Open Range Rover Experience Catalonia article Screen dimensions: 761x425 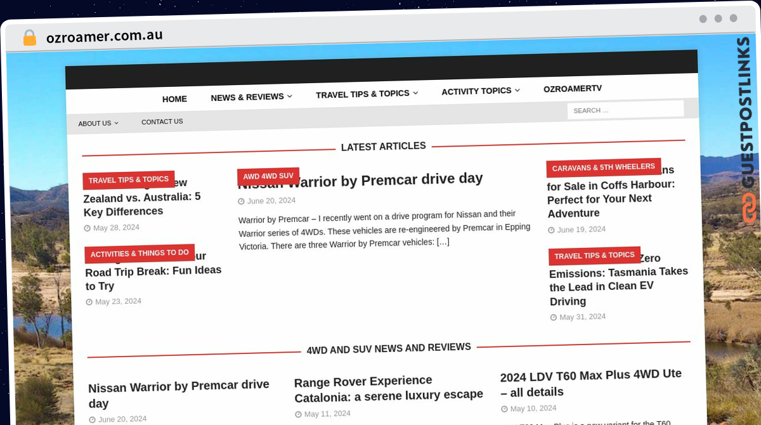389,388
